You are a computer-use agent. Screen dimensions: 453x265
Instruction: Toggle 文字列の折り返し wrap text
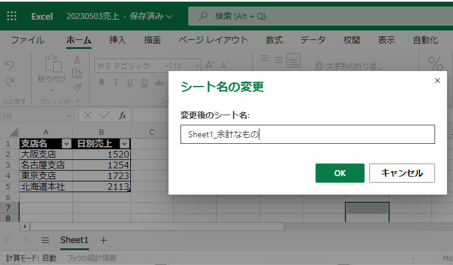click(x=349, y=66)
